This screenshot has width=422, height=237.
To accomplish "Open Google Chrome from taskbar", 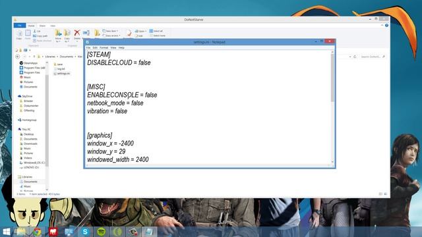I will pos(37,232).
